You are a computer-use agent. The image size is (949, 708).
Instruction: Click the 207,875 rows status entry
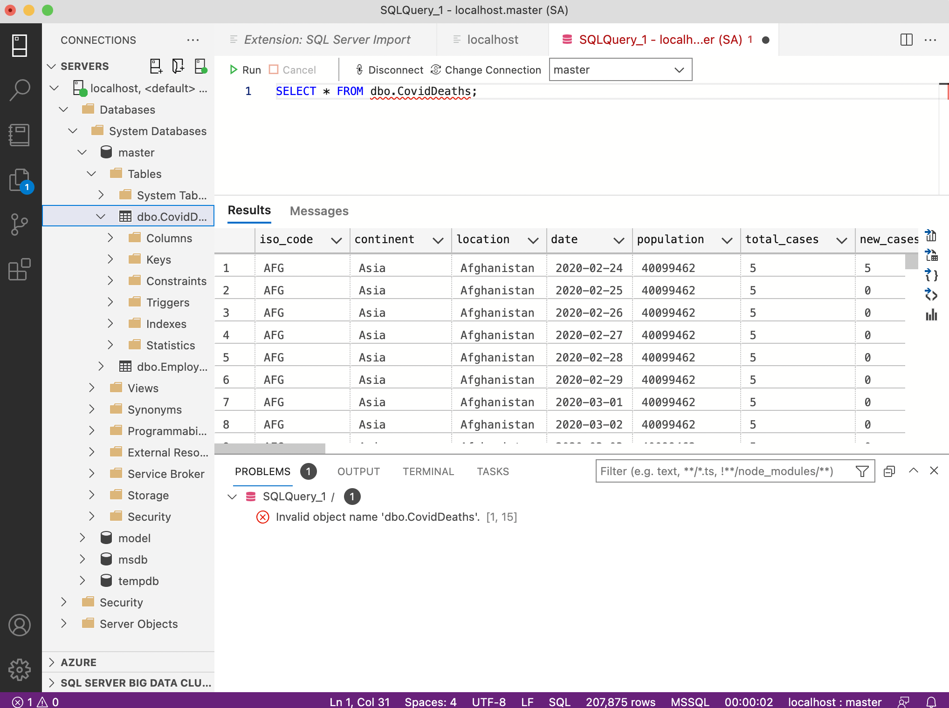pos(620,701)
